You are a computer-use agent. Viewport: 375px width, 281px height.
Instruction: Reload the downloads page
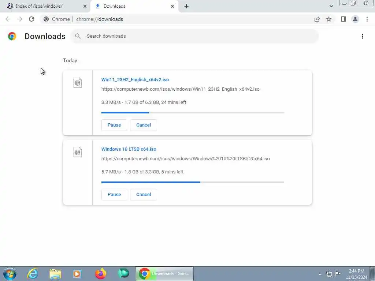[31, 19]
